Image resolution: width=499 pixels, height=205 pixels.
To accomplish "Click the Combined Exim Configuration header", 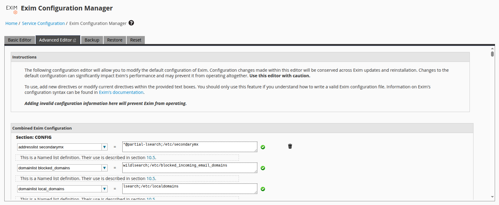I will [242, 128].
